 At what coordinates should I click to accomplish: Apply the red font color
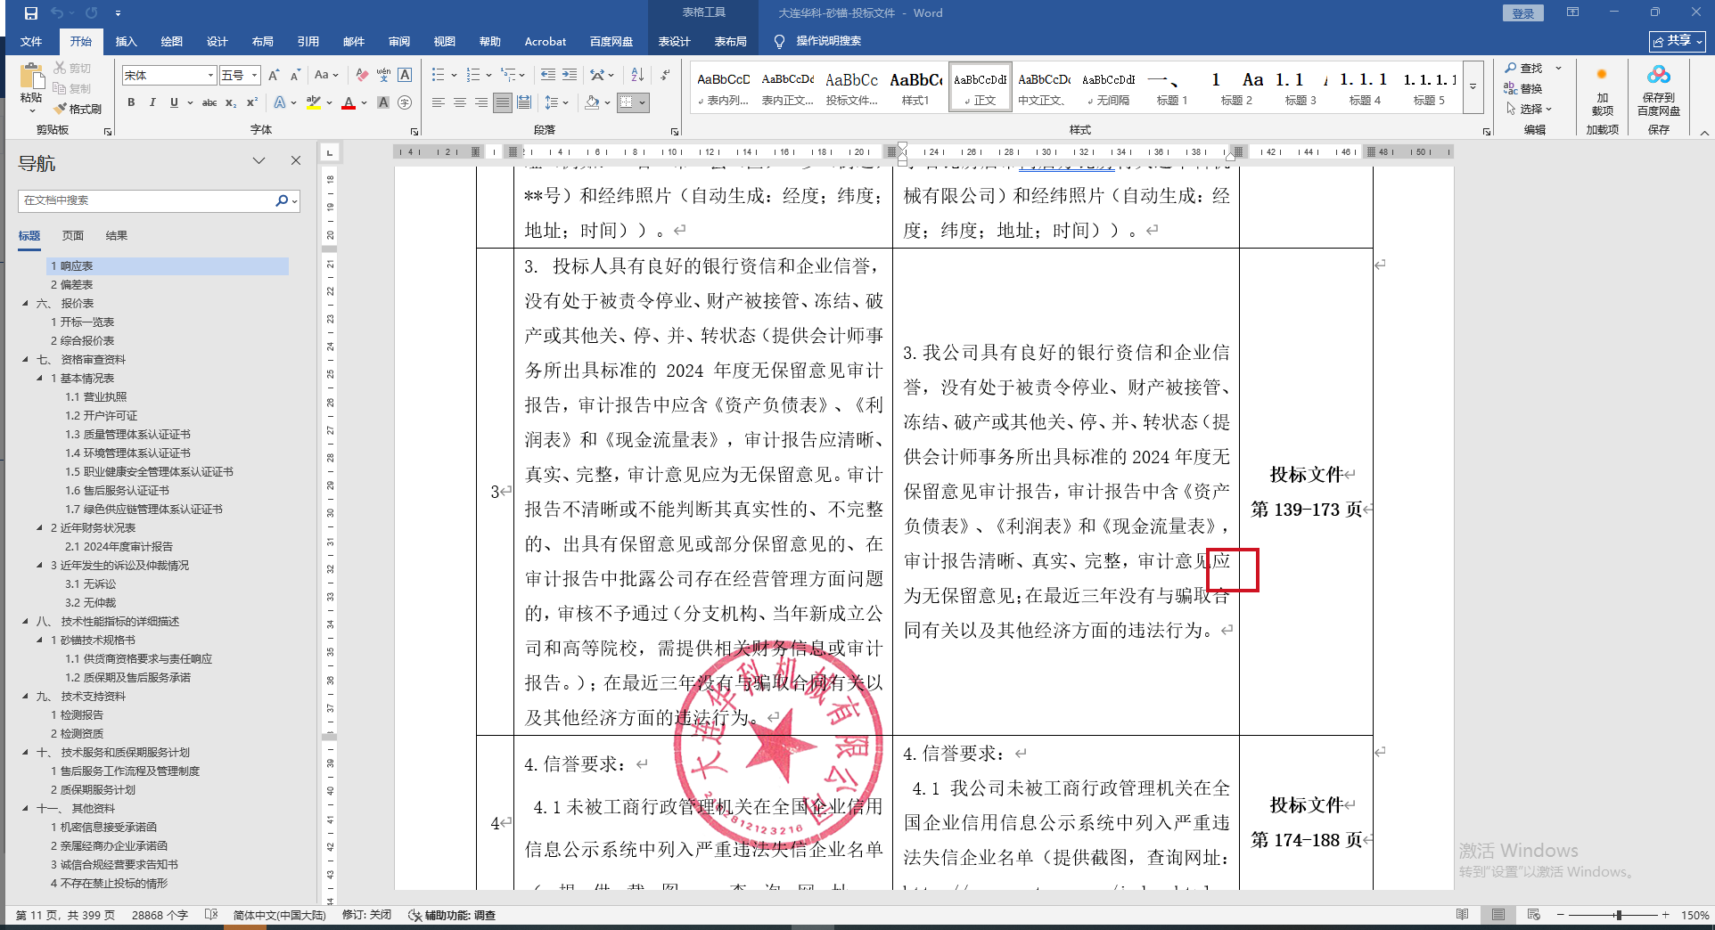(349, 102)
